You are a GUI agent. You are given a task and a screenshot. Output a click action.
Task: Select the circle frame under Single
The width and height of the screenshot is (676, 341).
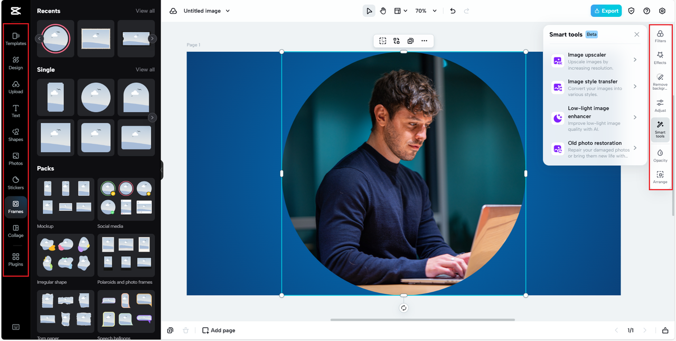coord(96,97)
